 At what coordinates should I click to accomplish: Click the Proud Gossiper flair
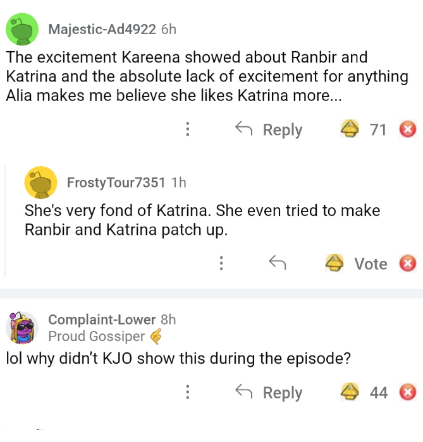97,337
